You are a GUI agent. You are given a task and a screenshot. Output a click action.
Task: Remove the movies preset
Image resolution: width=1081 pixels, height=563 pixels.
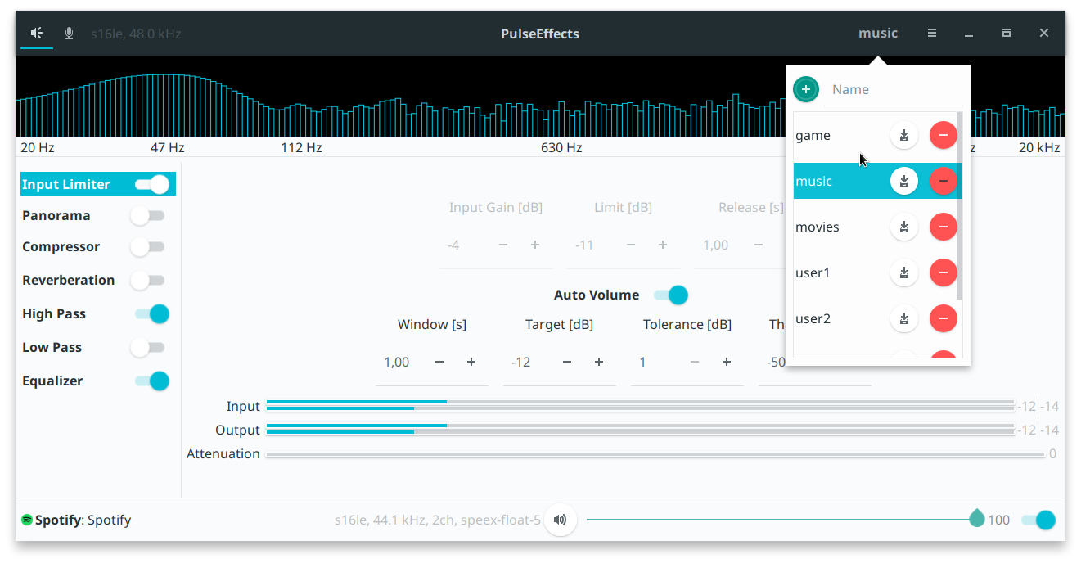click(944, 227)
